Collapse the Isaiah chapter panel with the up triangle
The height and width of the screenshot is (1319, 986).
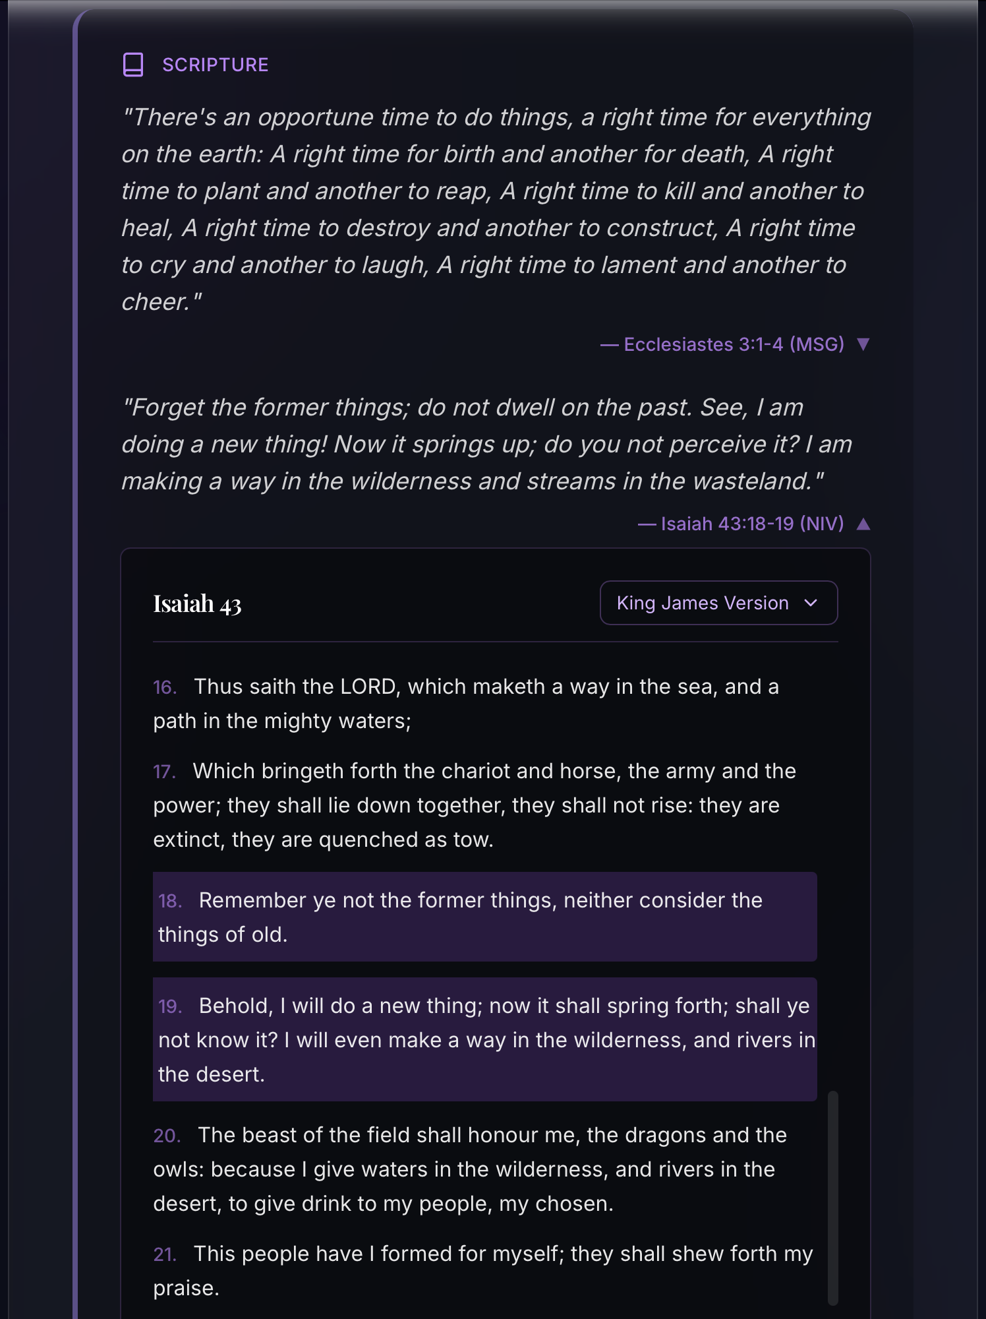(863, 524)
